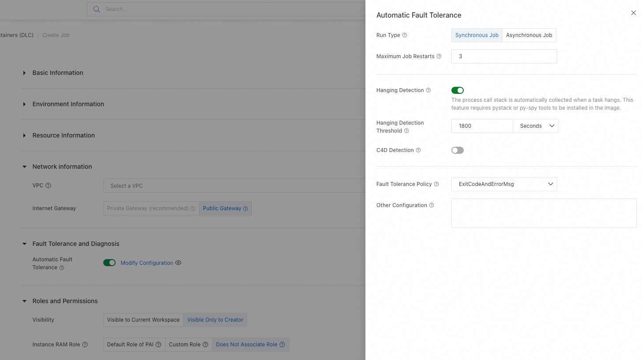Select Does Not Associate Role option

pyautogui.click(x=251, y=345)
